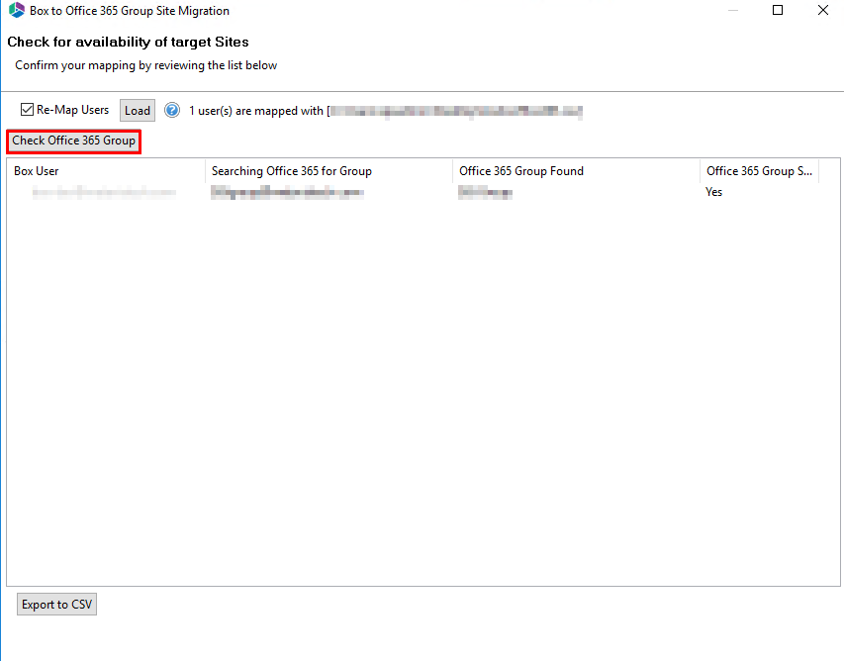Image resolution: width=844 pixels, height=661 pixels.
Task: Close the Box to Office 365 migration dialog
Action: point(823,10)
